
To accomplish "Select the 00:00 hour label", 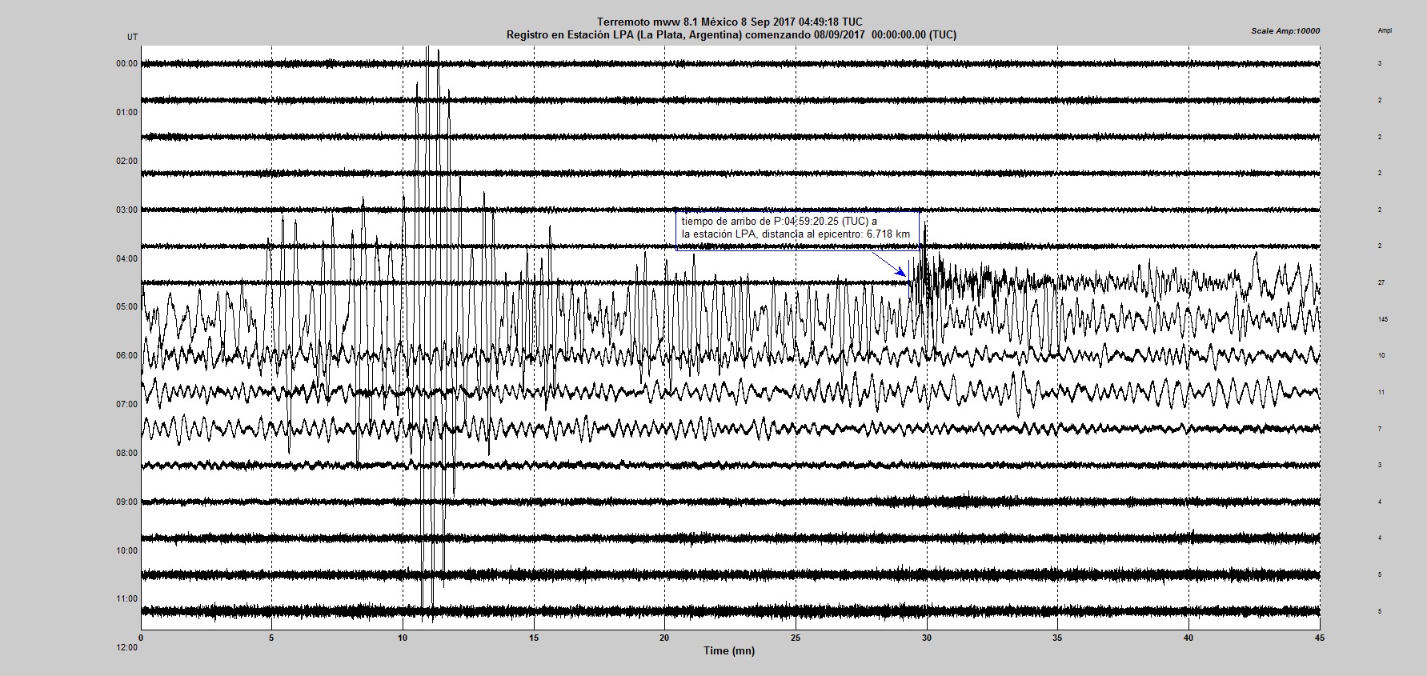I will coord(127,64).
